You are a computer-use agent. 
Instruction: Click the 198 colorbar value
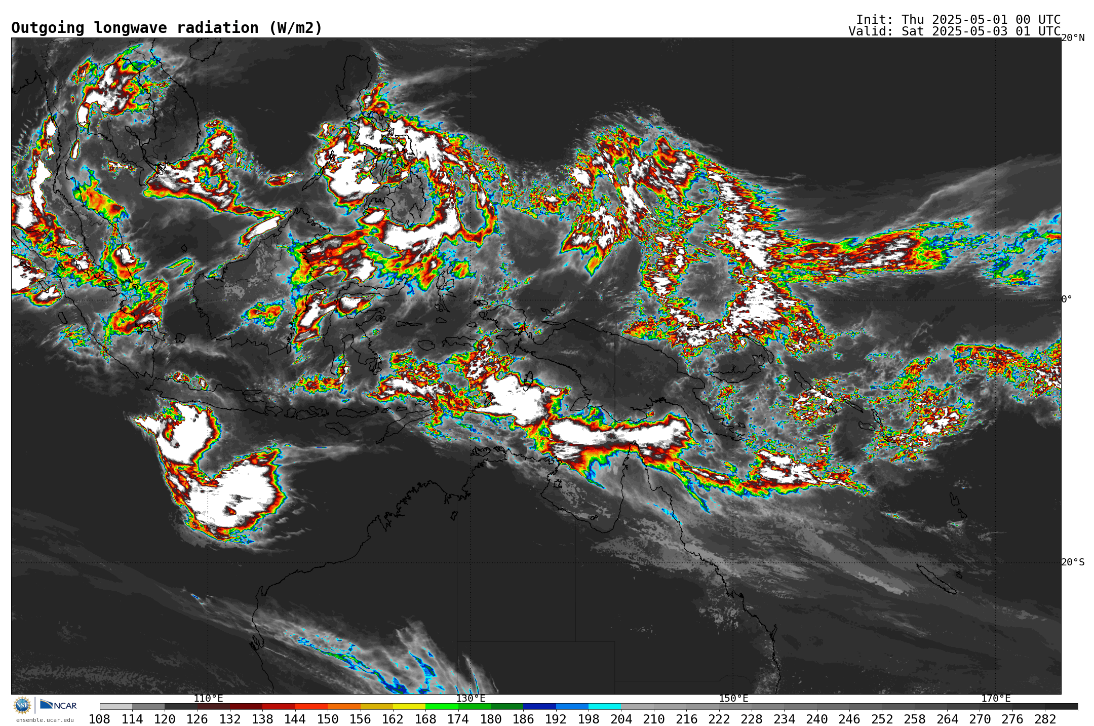point(589,719)
